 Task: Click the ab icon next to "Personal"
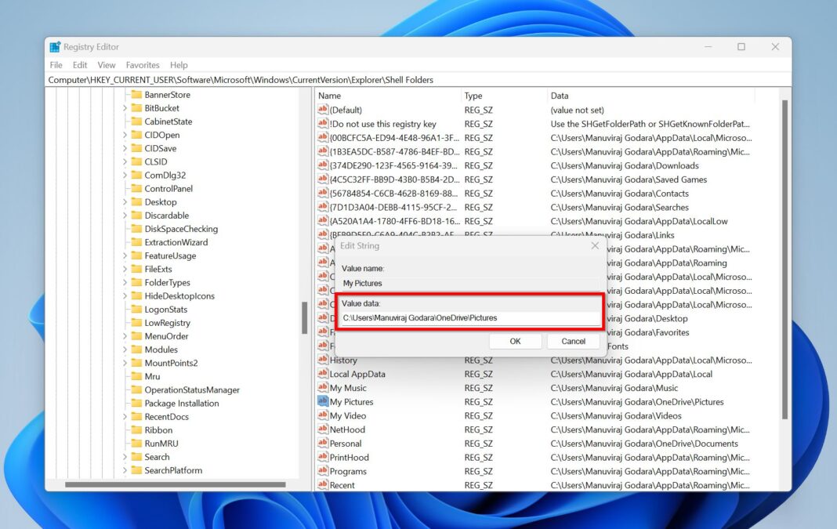click(x=322, y=443)
